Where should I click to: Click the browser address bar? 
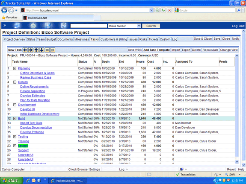(87, 10)
